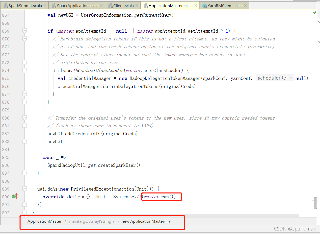The image size is (320, 234).
Task: Click the word UserGroupInformation on line 867
Action: tap(106, 15)
